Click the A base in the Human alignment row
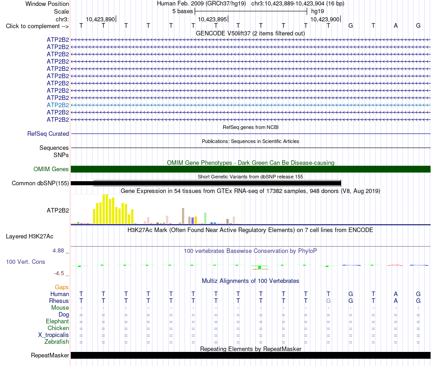Image resolution: width=431 pixels, height=366 pixels. point(396,294)
